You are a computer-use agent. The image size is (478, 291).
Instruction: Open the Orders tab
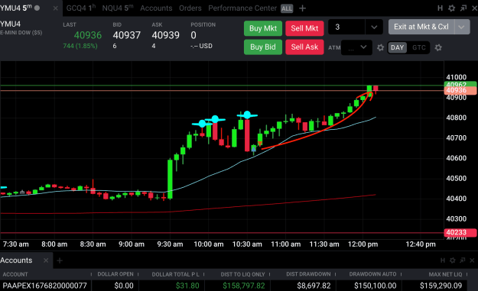coord(190,8)
